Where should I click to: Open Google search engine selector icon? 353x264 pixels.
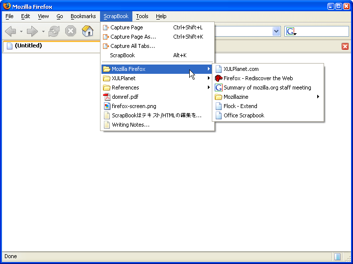pyautogui.click(x=291, y=31)
